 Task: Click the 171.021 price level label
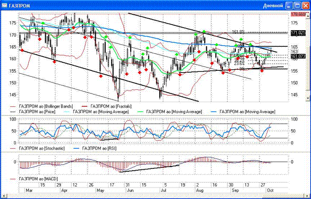[x=298, y=33]
